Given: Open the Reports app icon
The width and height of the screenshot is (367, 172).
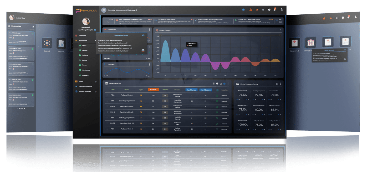Looking at the screenshot, I should (x=61, y=43).
